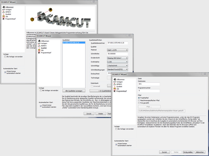Toggle the Universell checkbox under Datenbank

(92, 86)
